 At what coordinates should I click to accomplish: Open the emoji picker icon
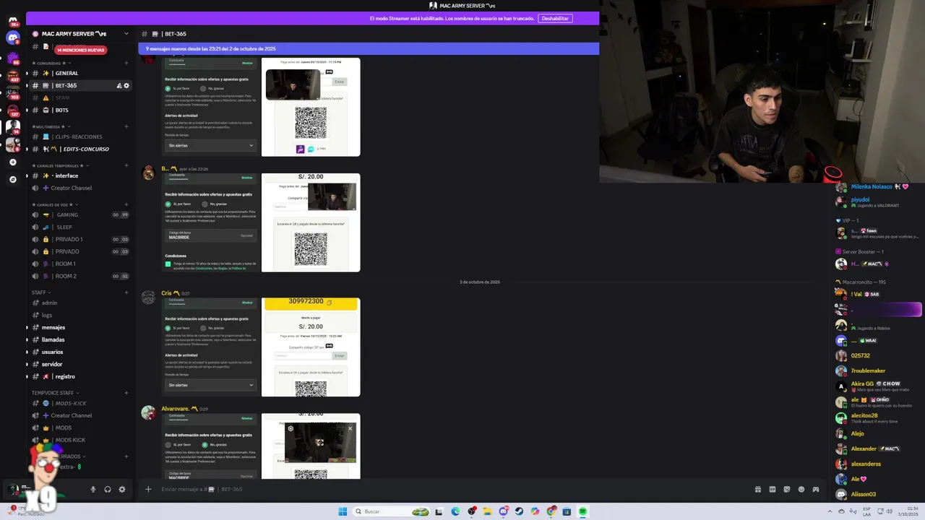tap(801, 489)
